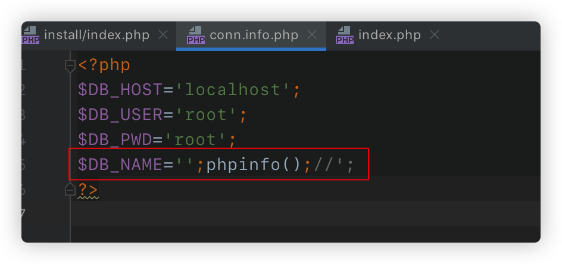
Task: Close the install/index.php tab
Action: click(x=163, y=35)
